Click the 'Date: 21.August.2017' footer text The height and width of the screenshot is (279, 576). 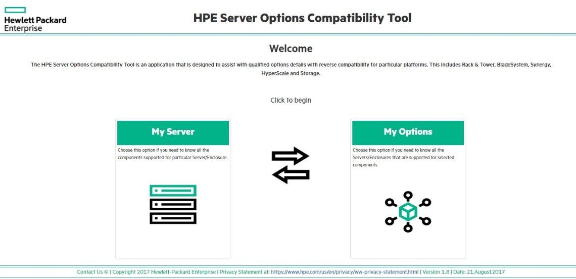[479, 272]
